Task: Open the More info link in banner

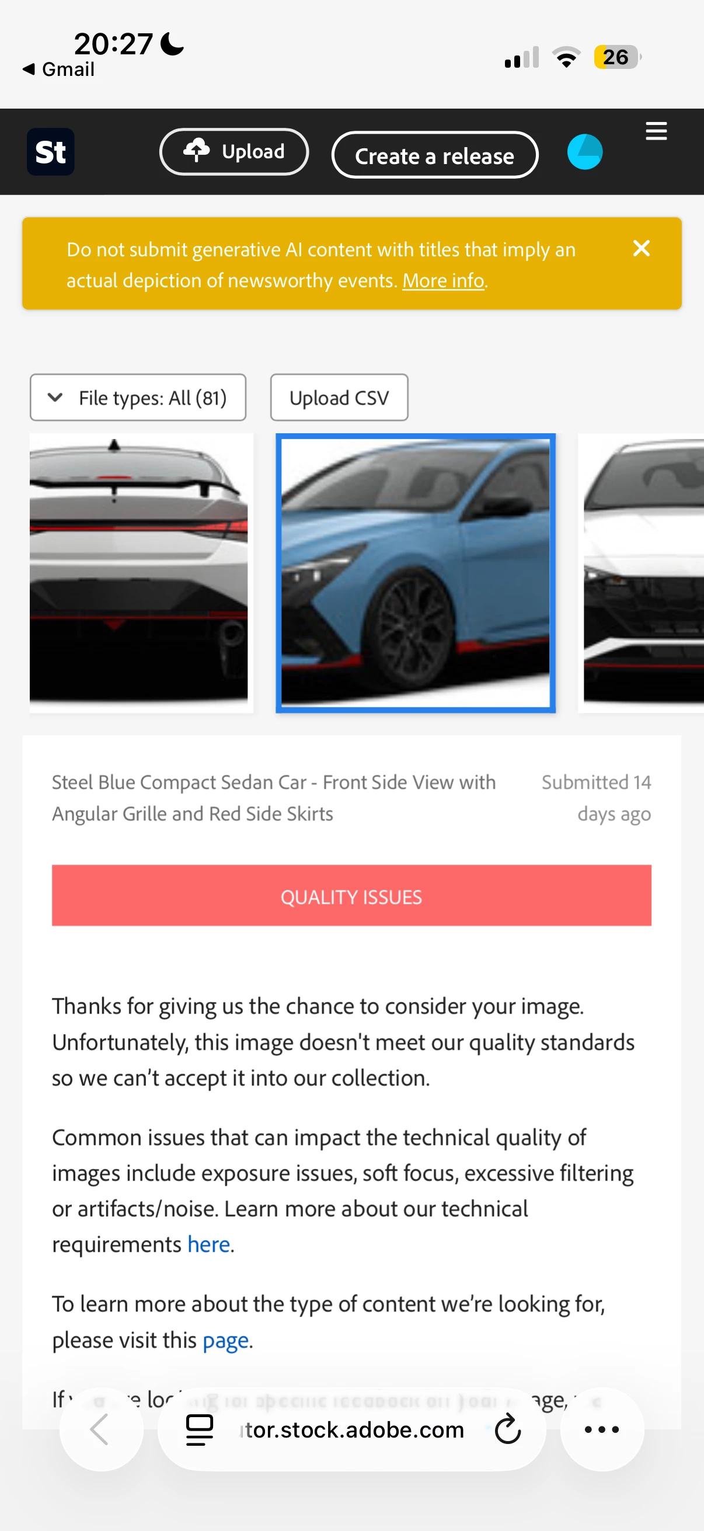Action: click(443, 280)
